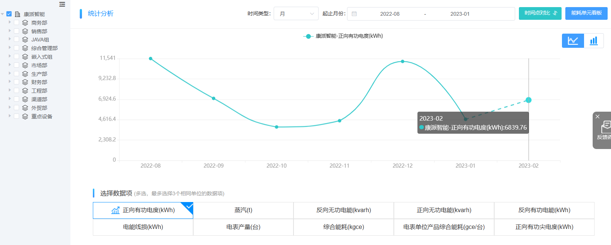Screen dimensions: 611x245
Task: Open the 时间类型 month dropdown
Action: [296, 14]
